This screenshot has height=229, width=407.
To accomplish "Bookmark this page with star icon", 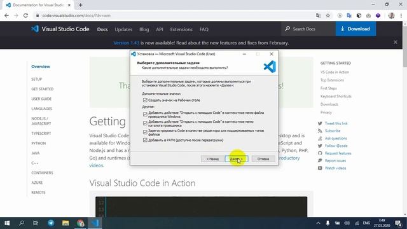I will click(x=328, y=15).
